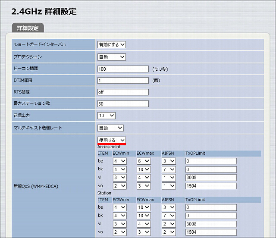276x238 pixels.
Task: Open the 無線QoS 使用する dropdown
Action: [x=112, y=140]
